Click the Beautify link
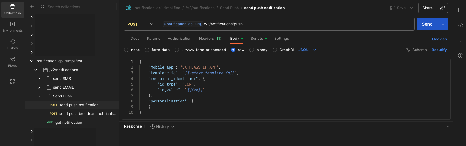The height and width of the screenshot is (146, 466). (x=439, y=50)
